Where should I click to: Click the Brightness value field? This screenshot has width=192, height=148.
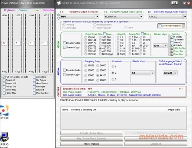[4, 43]
